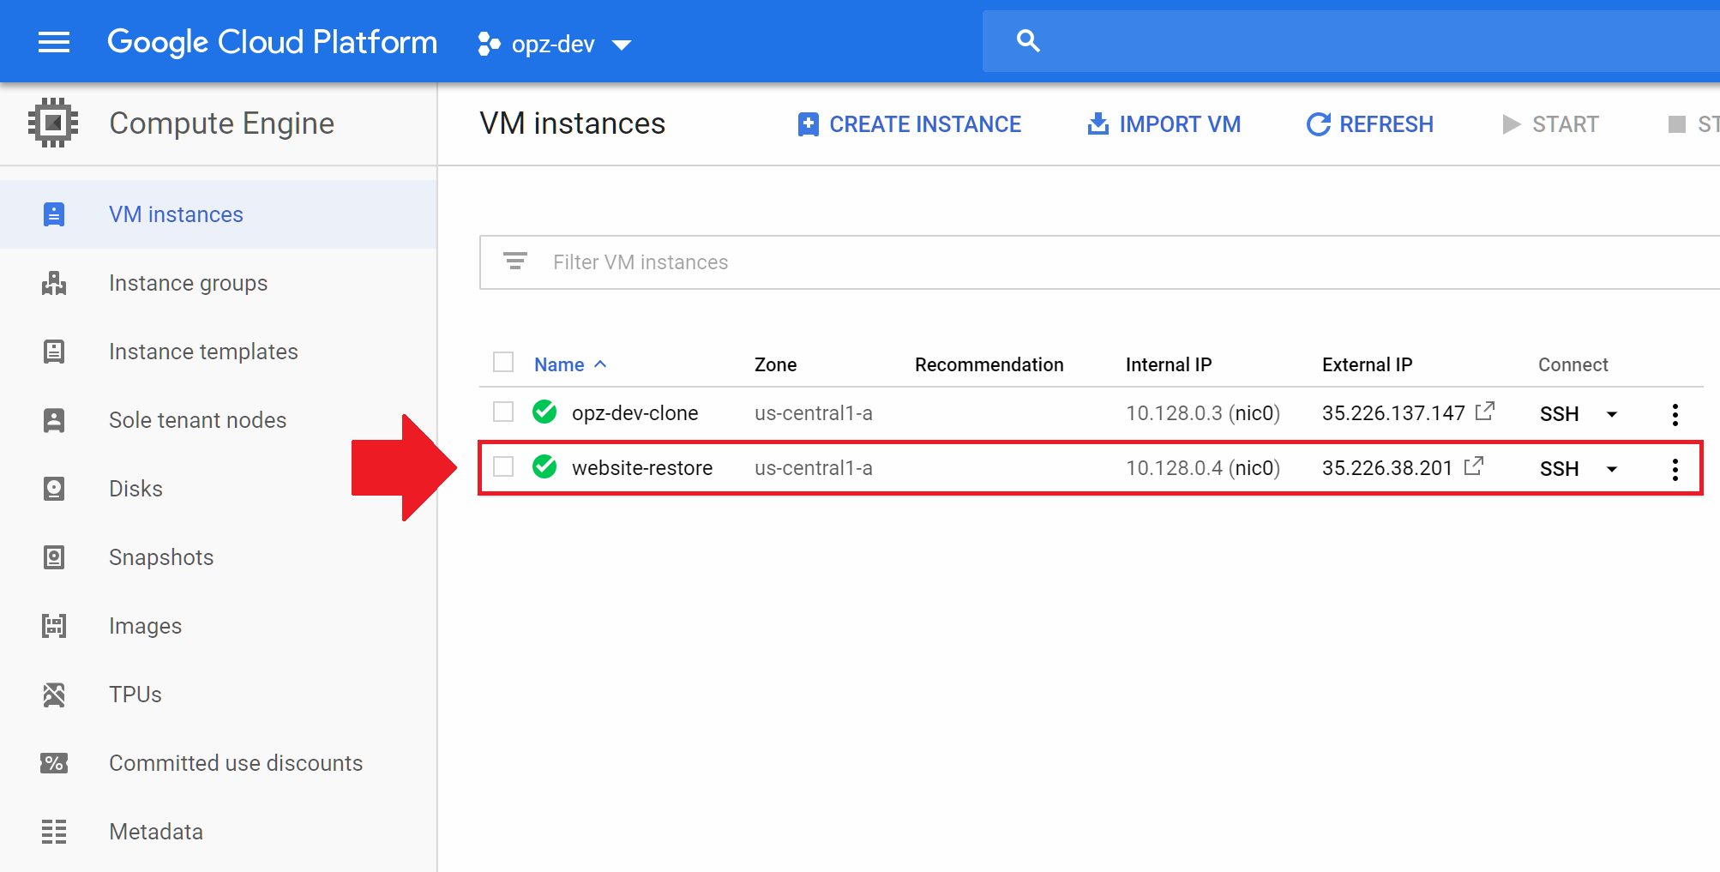Open Images in the sidebar
The width and height of the screenshot is (1720, 872).
click(146, 626)
